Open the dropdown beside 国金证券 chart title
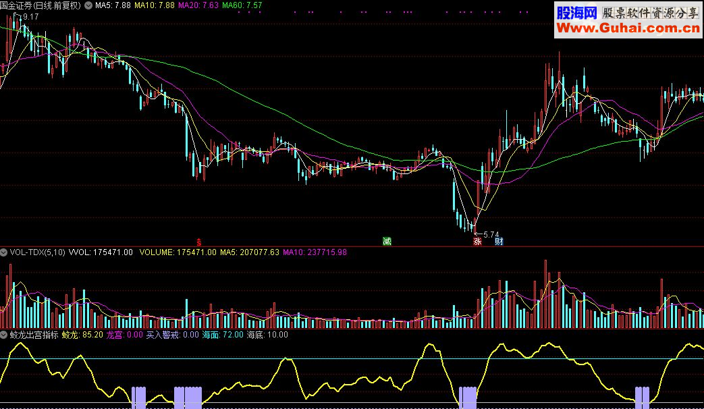 tap(88, 6)
